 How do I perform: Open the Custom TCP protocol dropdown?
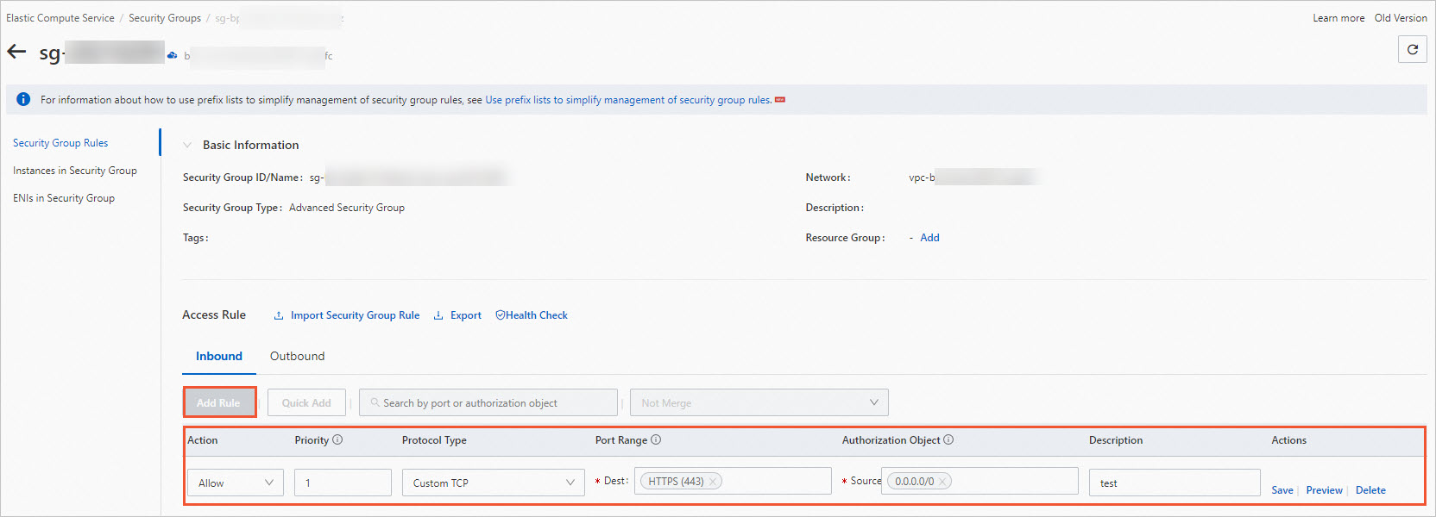click(494, 483)
